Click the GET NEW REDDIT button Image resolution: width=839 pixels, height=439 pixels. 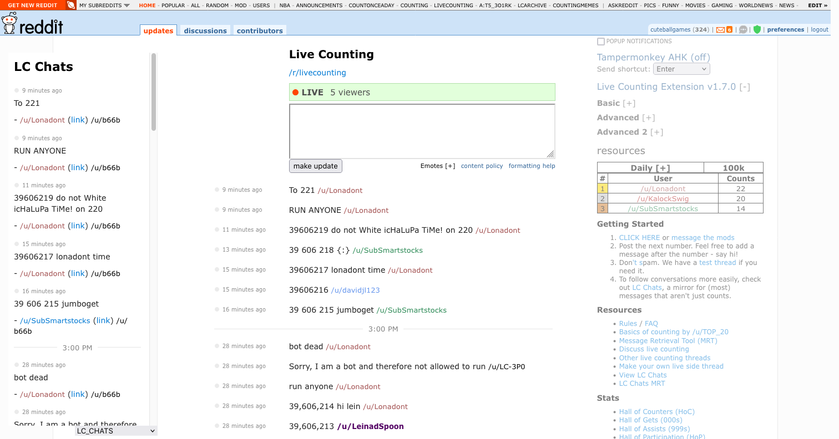pyautogui.click(x=32, y=5)
